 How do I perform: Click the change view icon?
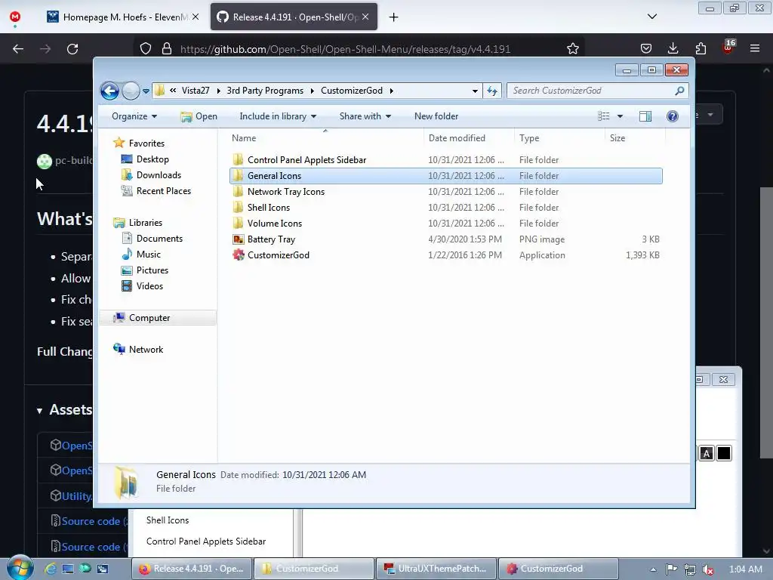[603, 116]
